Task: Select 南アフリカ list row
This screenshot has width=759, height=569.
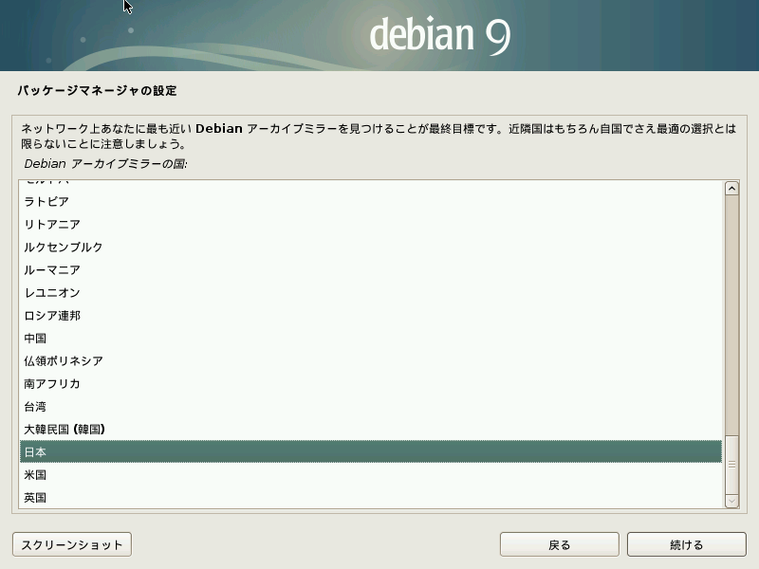Action: [371, 383]
